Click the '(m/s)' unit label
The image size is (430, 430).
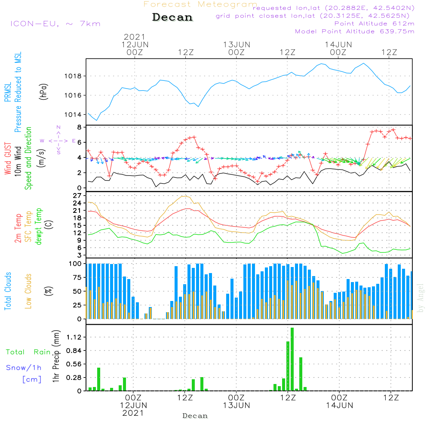click(41, 158)
